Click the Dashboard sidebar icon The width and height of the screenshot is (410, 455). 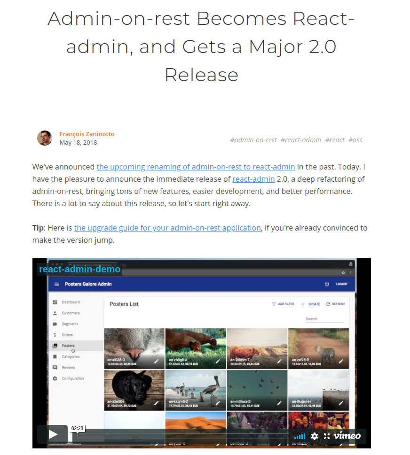pyautogui.click(x=55, y=302)
